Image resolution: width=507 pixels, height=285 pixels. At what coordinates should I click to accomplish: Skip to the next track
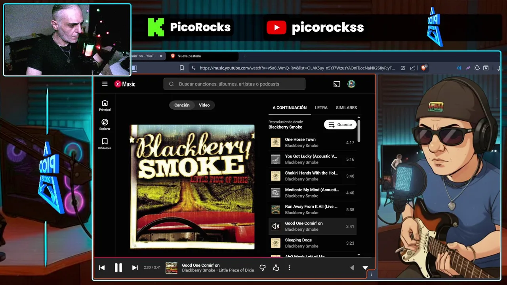[x=135, y=268]
